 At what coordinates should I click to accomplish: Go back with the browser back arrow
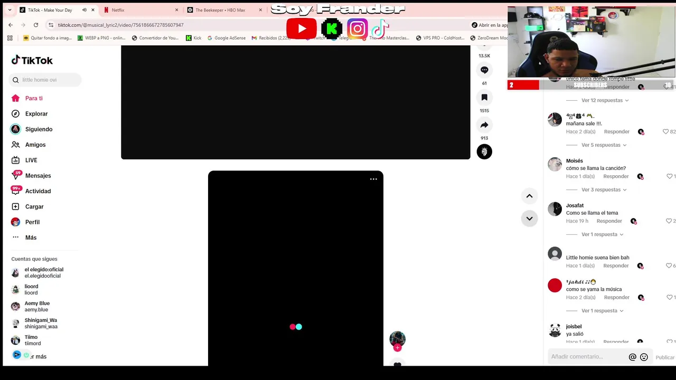11,25
